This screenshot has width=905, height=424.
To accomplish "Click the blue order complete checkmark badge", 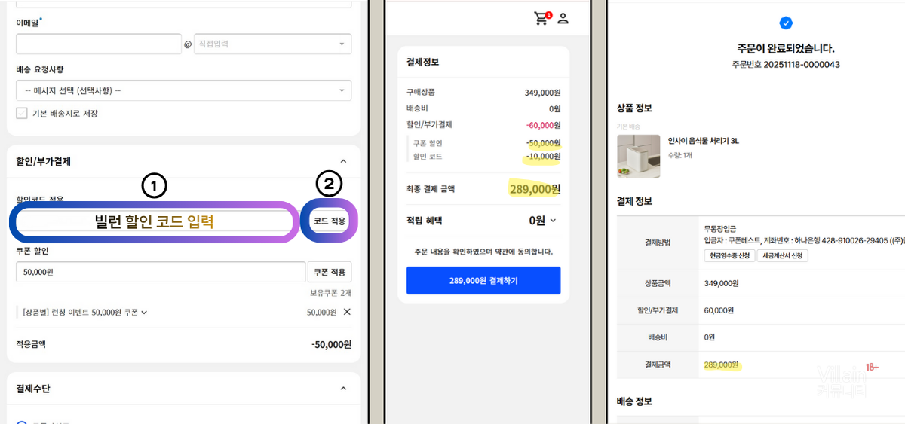I will [786, 23].
